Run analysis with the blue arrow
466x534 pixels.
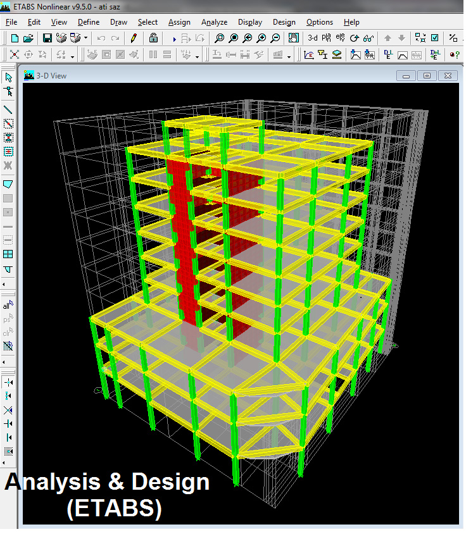pos(174,39)
